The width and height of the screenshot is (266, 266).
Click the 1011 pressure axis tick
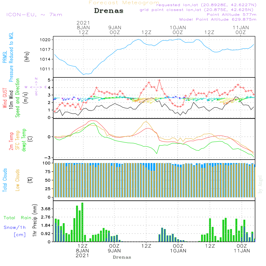45,69
